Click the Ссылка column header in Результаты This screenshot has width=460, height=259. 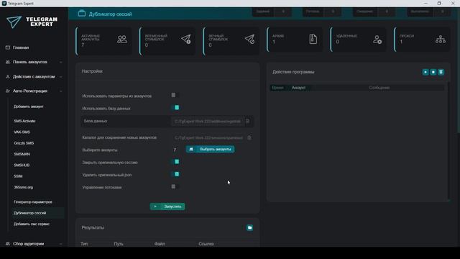tap(206, 244)
